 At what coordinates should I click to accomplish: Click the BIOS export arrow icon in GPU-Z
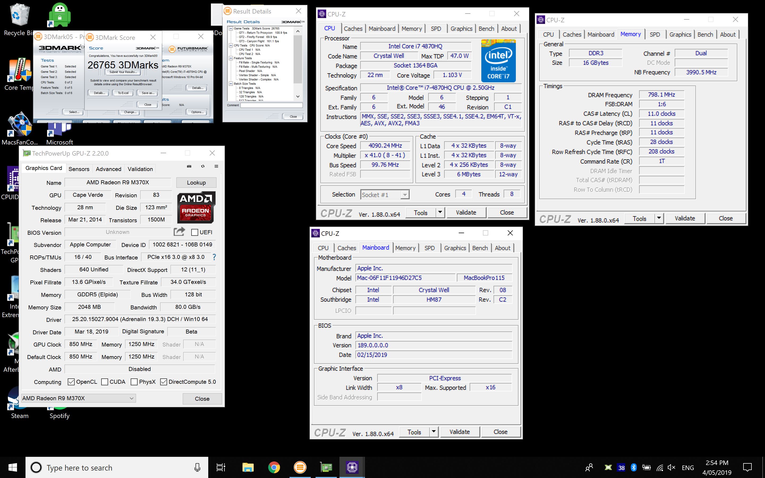[179, 232]
